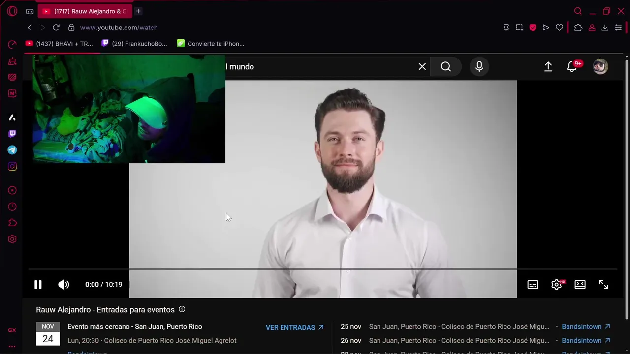This screenshot has width=630, height=354.
Task: Open My Flow send arrow icon
Action: pos(546,28)
